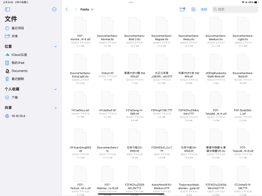The height and width of the screenshot is (196, 262).
Task: Collapse the 个人收藏 section chevron
Action: [x=56, y=89]
